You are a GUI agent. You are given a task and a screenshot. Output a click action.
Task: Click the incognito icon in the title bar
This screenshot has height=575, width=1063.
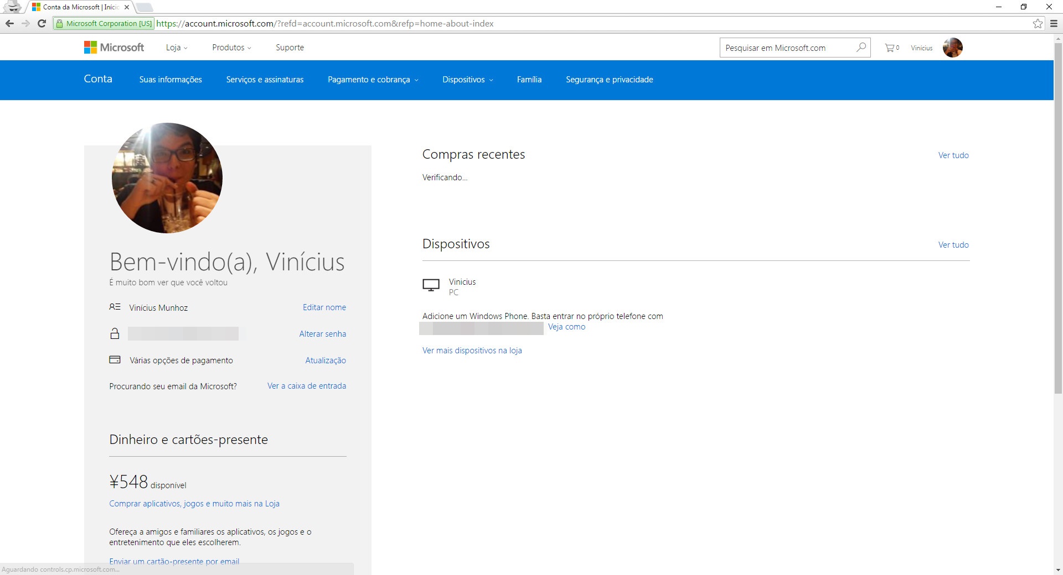(x=12, y=7)
